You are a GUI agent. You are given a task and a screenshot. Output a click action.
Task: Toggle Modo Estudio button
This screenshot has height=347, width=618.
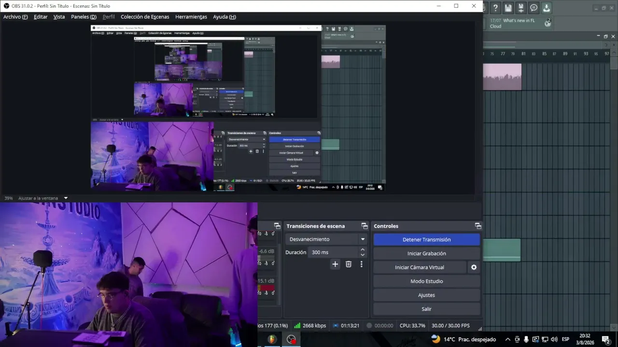tap(427, 281)
